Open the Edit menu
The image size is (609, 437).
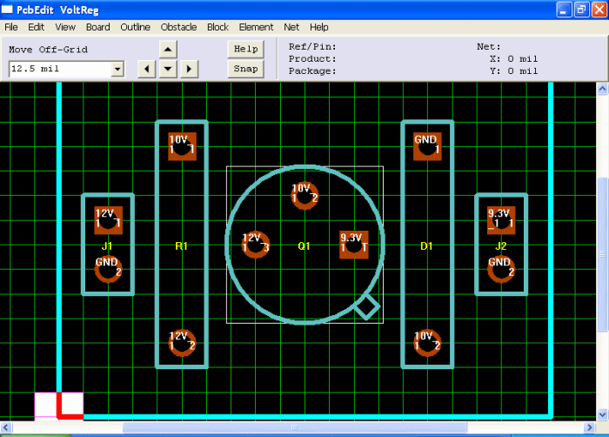(x=37, y=27)
